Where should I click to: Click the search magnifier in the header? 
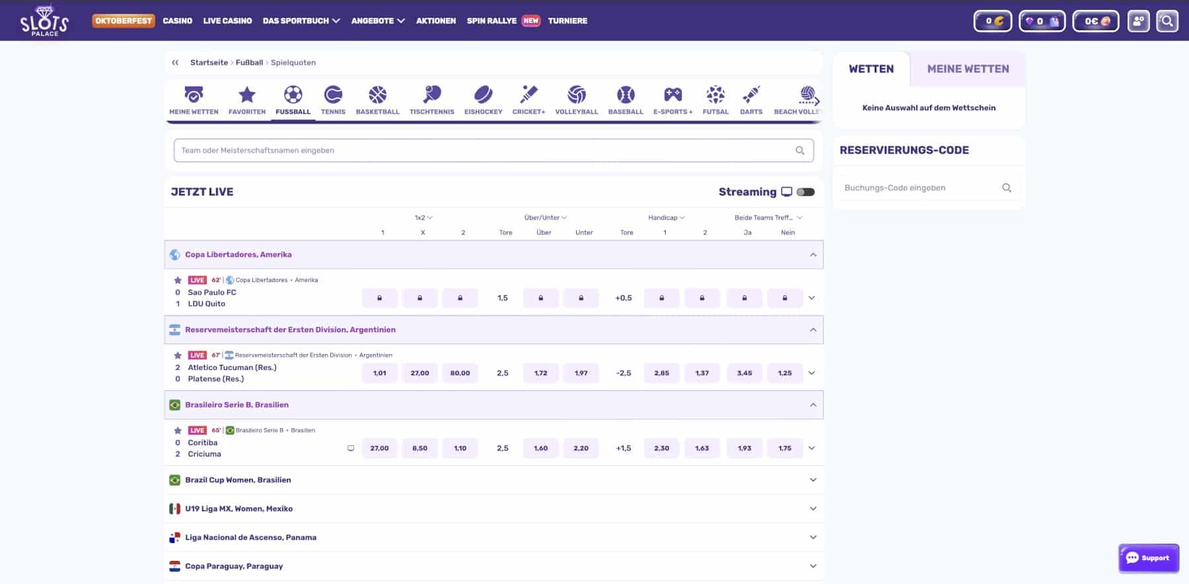pos(1167,21)
